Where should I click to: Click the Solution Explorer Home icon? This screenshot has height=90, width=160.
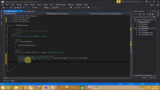140,14
